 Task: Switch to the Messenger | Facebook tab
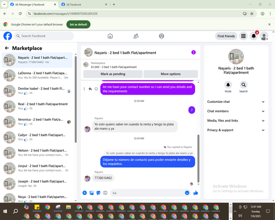[33, 4]
